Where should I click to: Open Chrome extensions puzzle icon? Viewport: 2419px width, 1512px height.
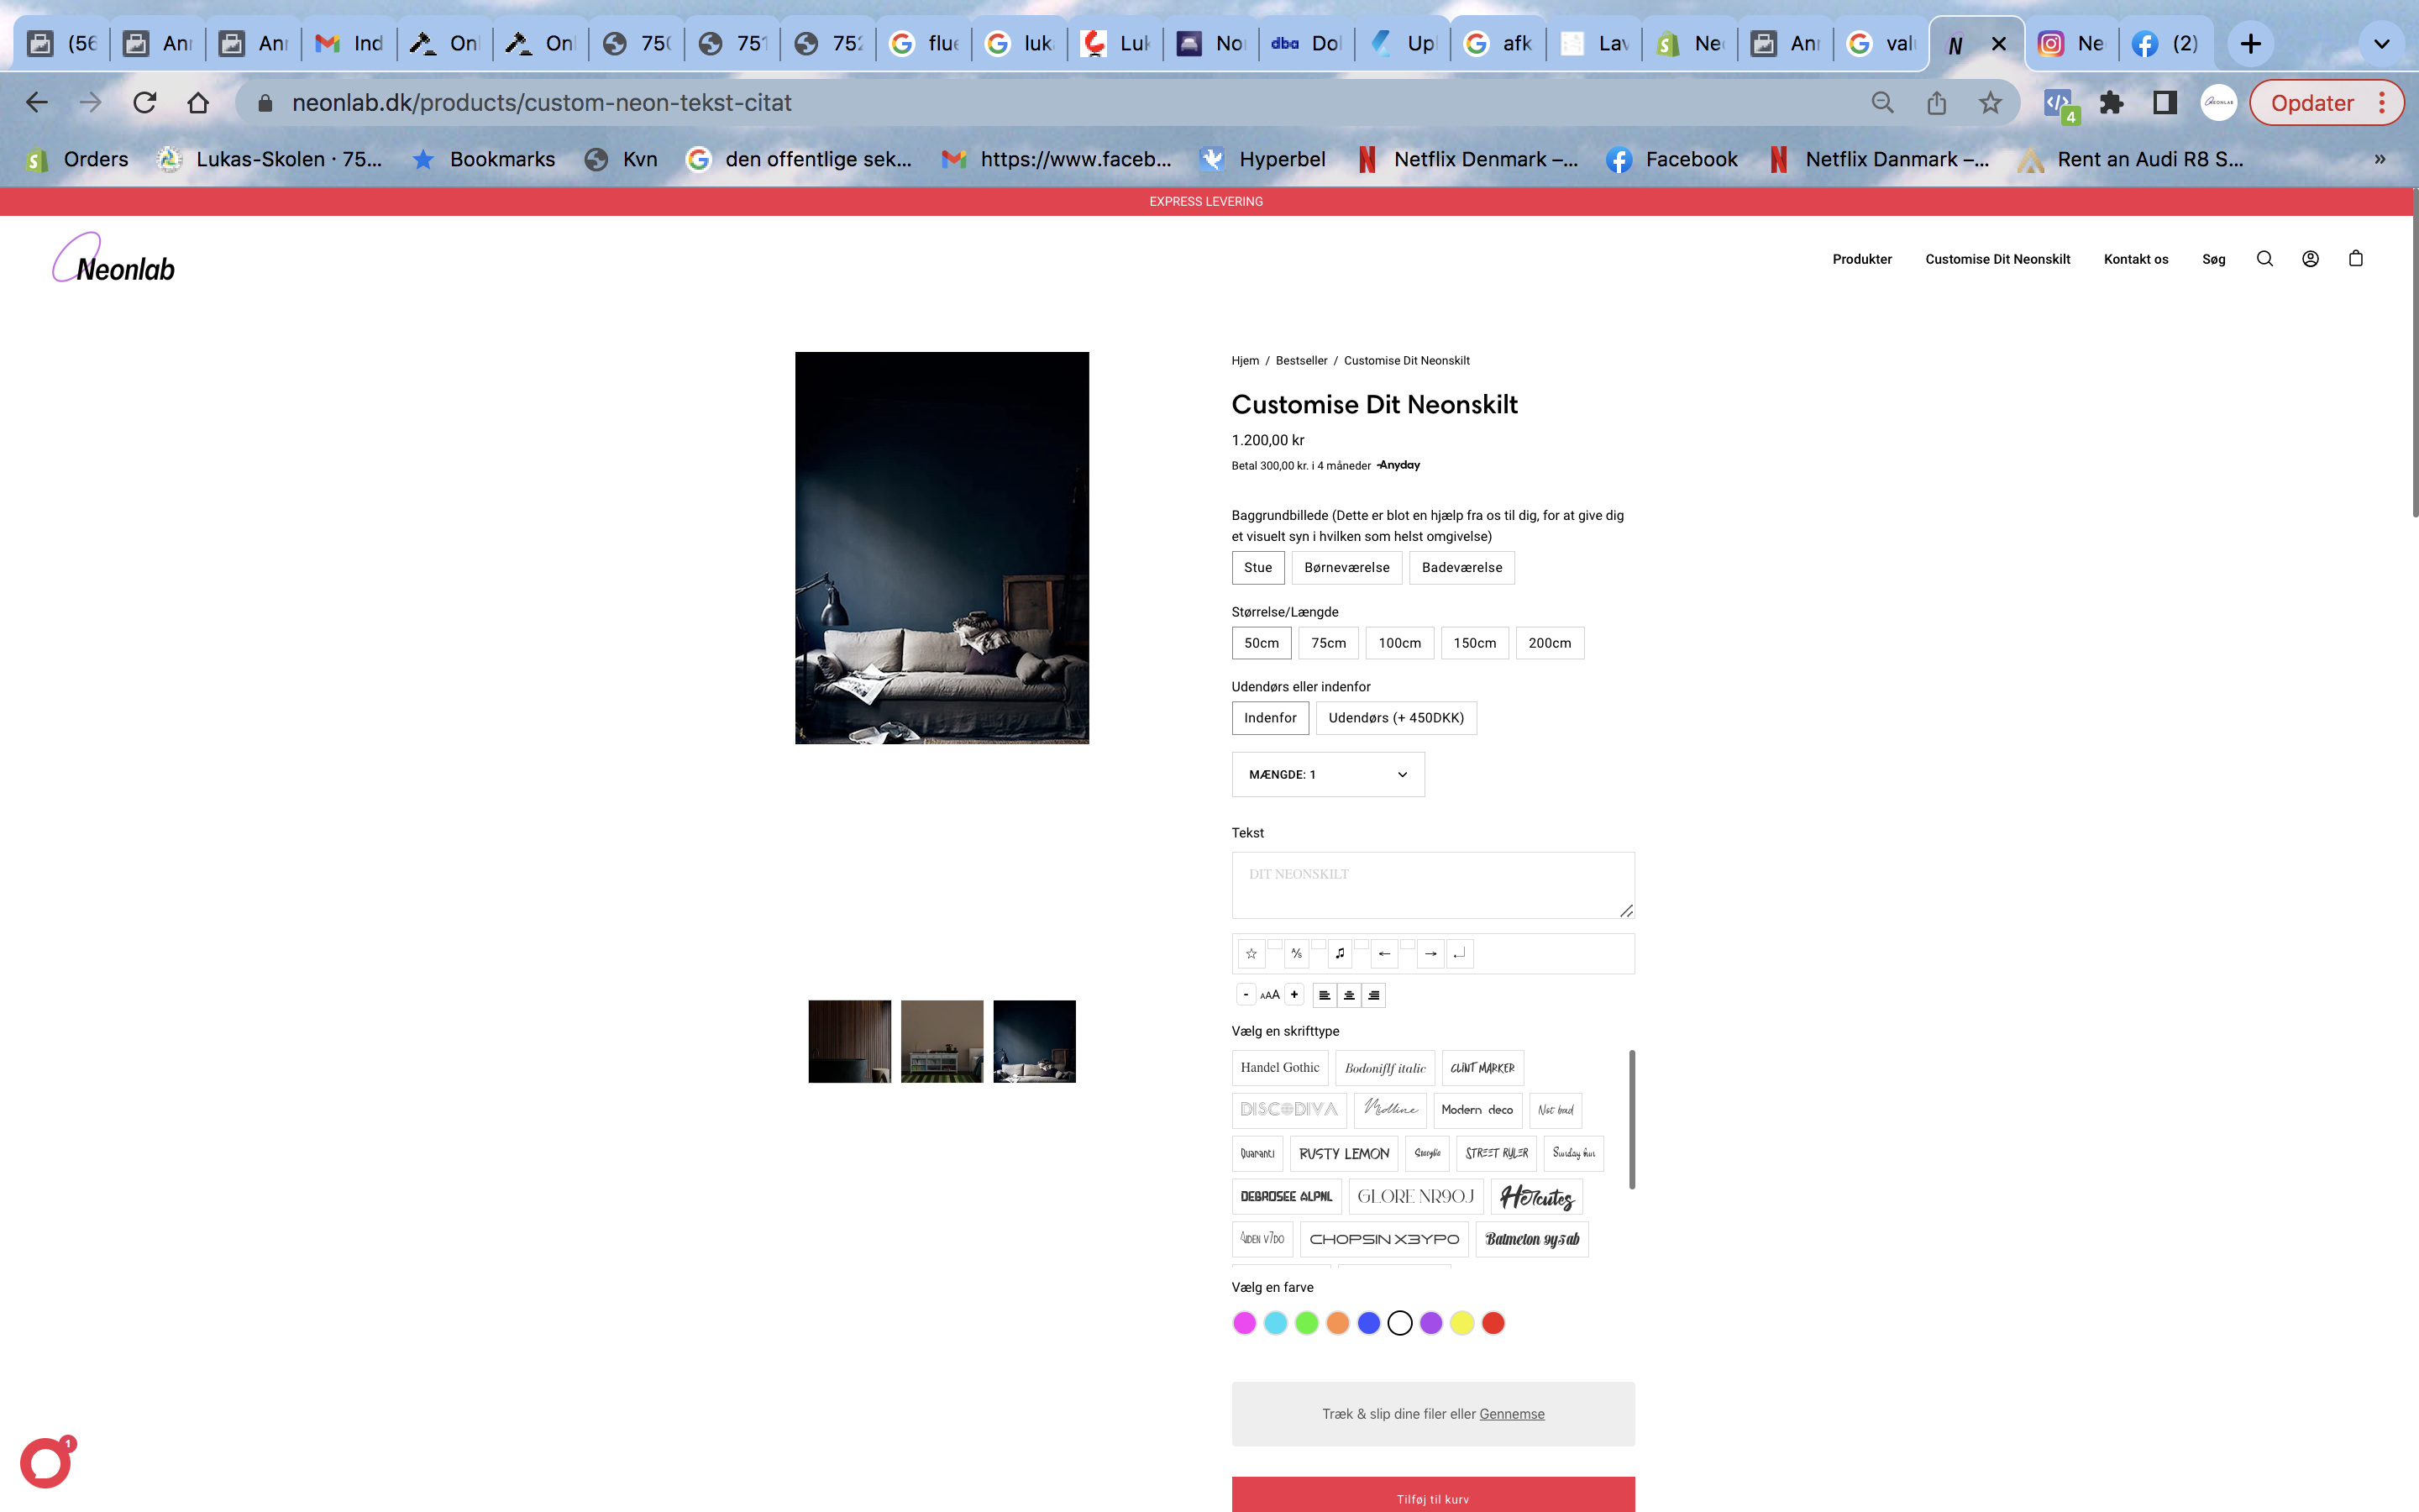[2111, 103]
